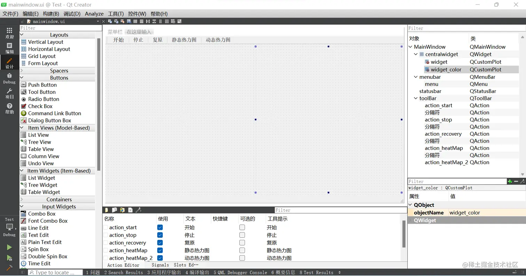Image resolution: width=526 pixels, height=276 pixels.
Task: Open the 工具(T) menu
Action: (x=116, y=14)
